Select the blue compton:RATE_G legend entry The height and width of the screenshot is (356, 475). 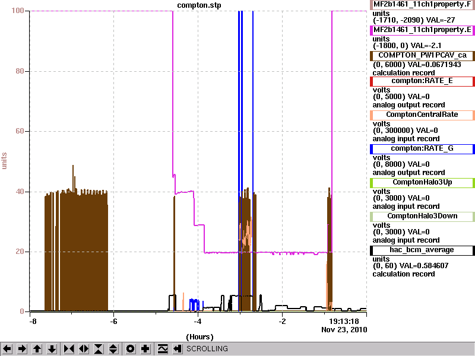[422, 149]
